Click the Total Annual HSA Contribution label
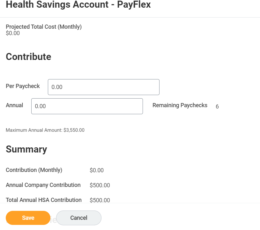 (44, 200)
